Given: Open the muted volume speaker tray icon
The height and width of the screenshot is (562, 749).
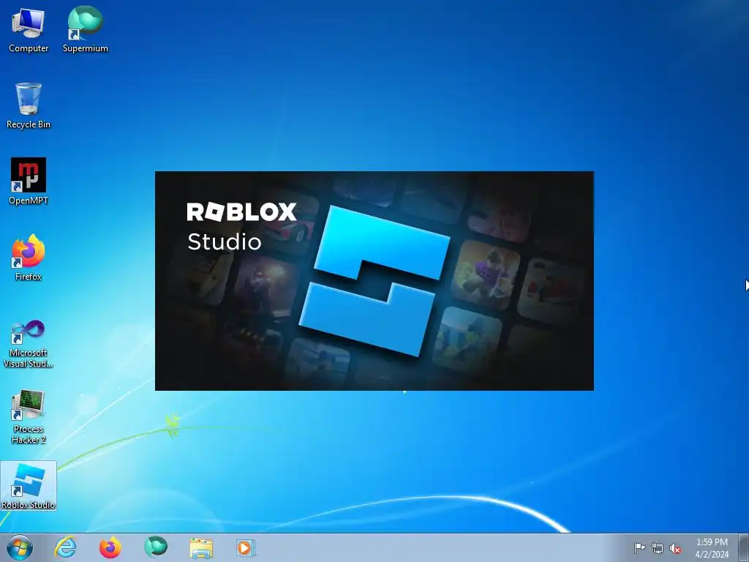Looking at the screenshot, I should click(675, 549).
